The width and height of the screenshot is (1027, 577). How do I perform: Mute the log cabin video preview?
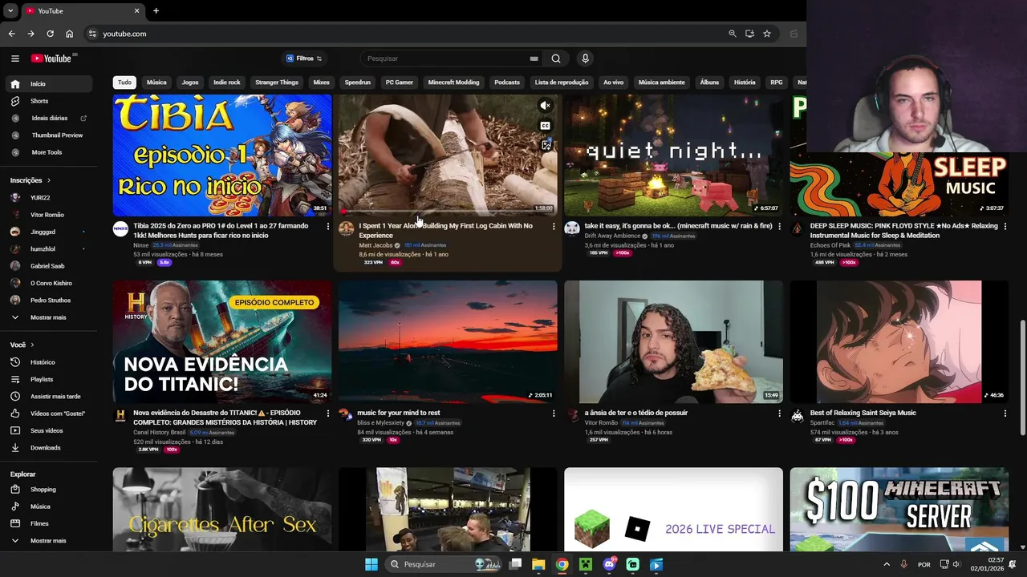coord(545,106)
